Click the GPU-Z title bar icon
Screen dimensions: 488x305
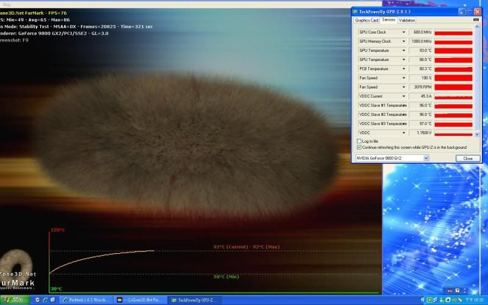(355, 12)
